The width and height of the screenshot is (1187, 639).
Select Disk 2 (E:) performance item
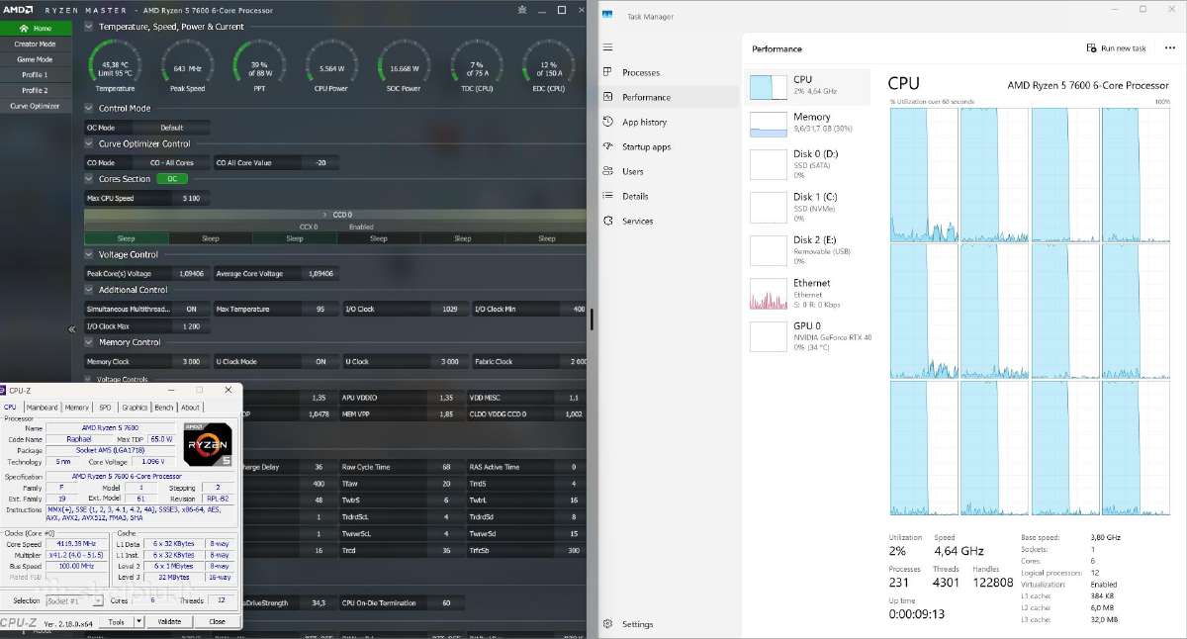click(x=808, y=250)
